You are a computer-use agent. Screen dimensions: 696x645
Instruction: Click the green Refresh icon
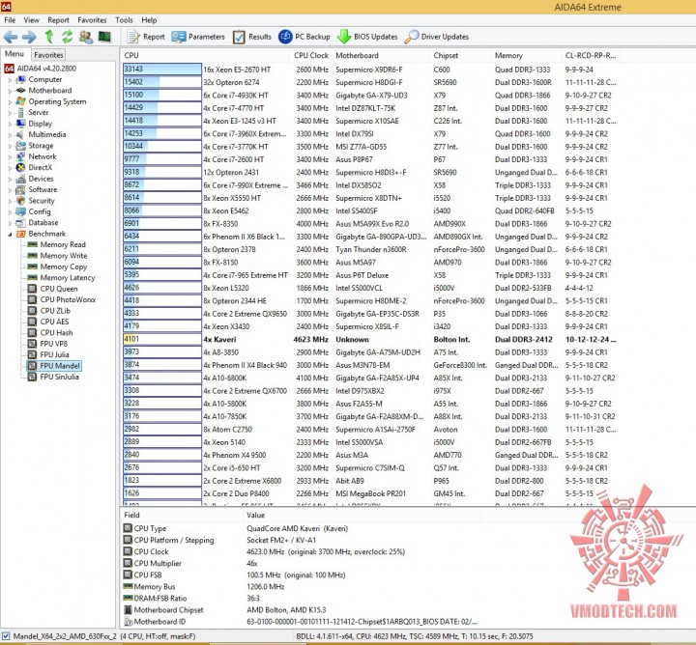pos(67,37)
